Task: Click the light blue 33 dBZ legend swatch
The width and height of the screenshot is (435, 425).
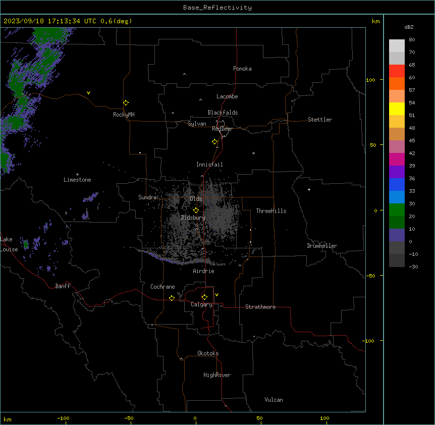Action: (397, 197)
